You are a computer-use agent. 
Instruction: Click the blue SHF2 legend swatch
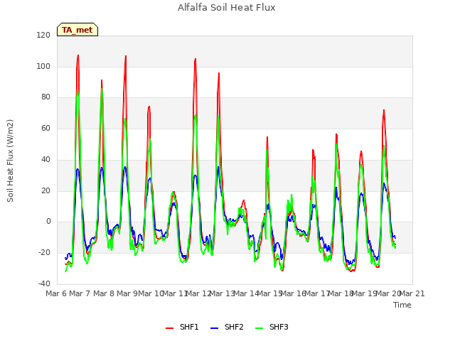214,328
